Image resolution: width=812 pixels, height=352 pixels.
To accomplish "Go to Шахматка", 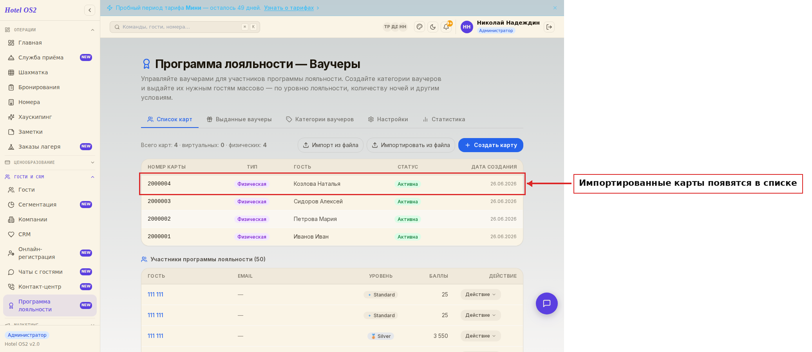I will [x=50, y=72].
